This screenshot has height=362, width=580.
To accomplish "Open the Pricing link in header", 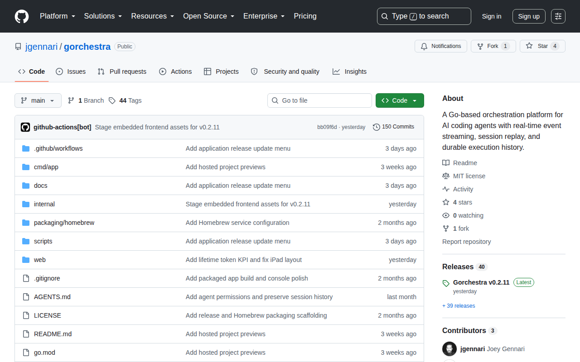I will [305, 16].
